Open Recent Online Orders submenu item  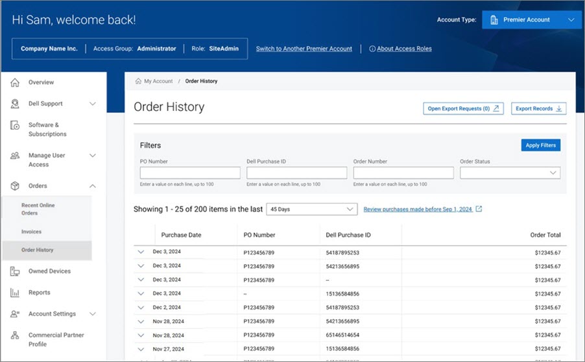point(38,209)
